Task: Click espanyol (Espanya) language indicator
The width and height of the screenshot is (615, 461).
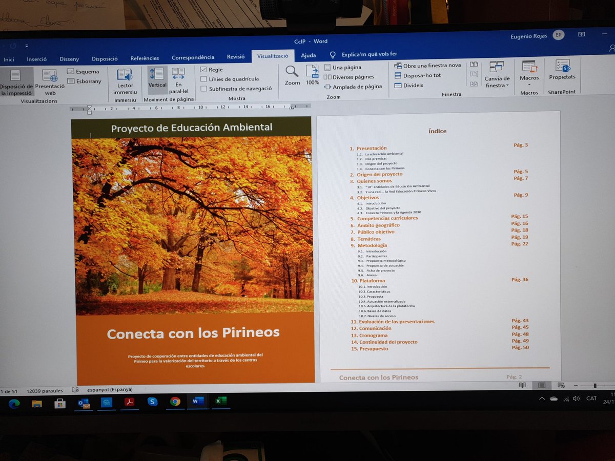Action: [x=110, y=389]
